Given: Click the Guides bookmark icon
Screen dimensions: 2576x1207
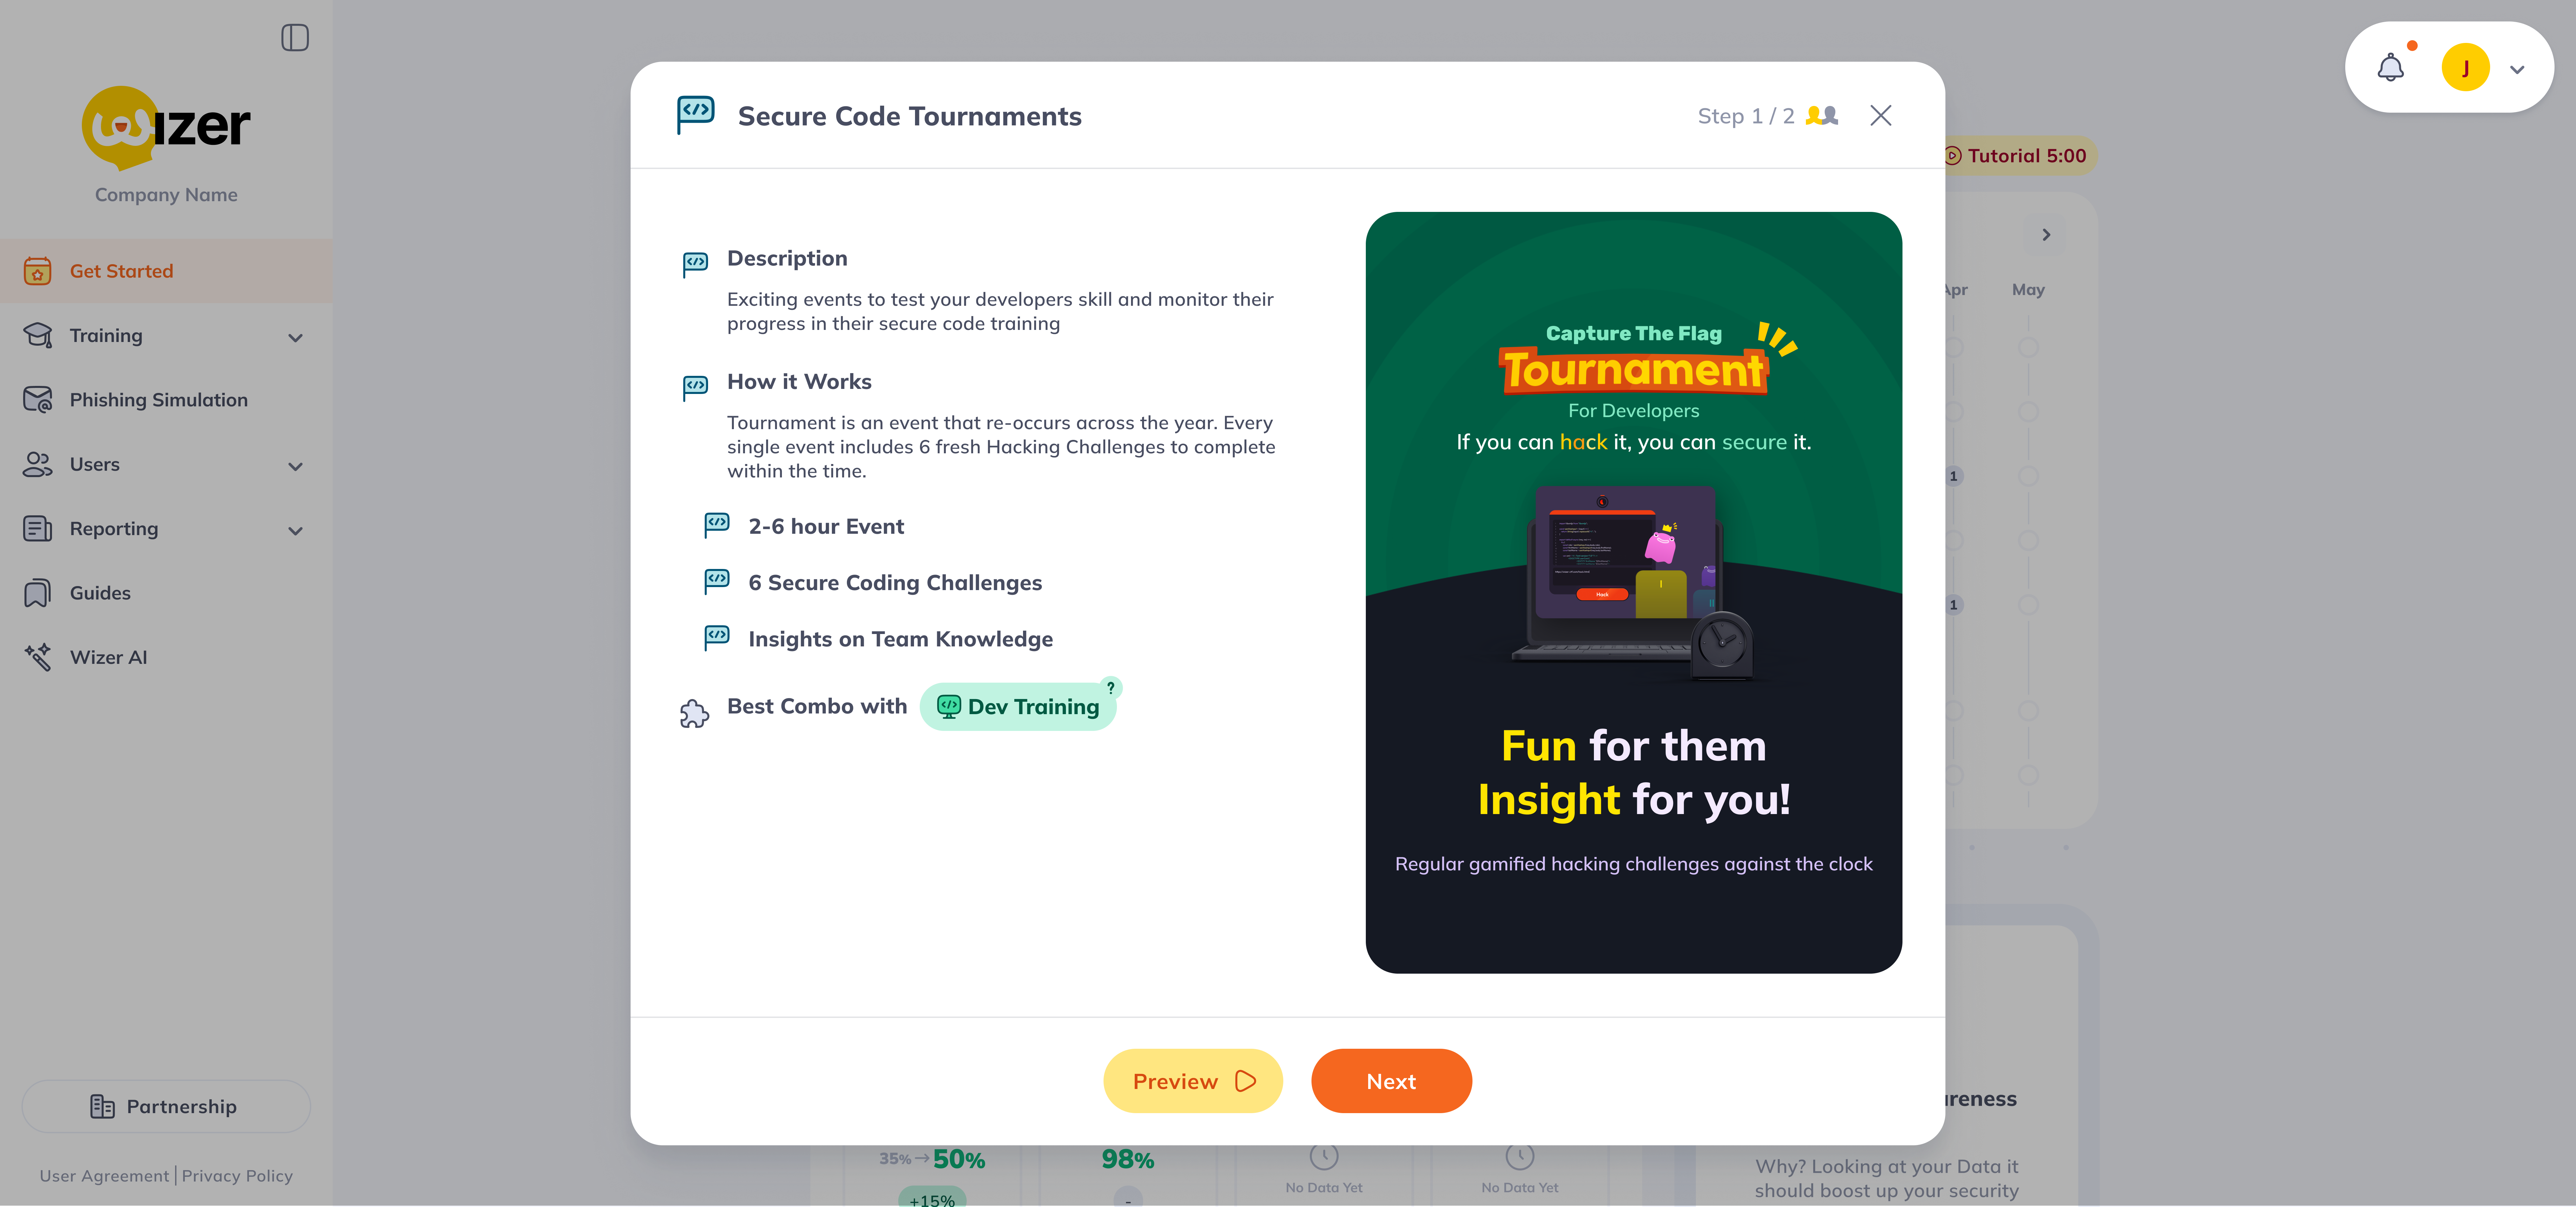Looking at the screenshot, I should [37, 592].
